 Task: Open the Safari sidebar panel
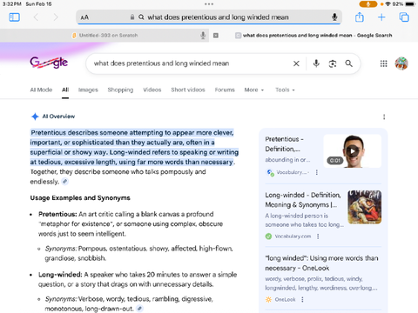point(14,17)
